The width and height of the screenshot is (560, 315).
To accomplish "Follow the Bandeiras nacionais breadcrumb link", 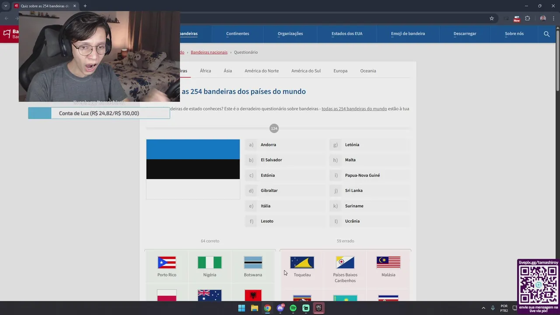I will (x=209, y=52).
